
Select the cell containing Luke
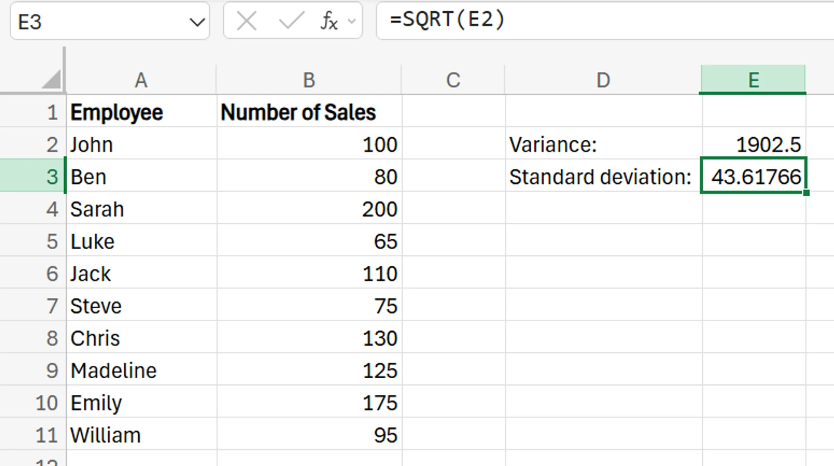142,241
